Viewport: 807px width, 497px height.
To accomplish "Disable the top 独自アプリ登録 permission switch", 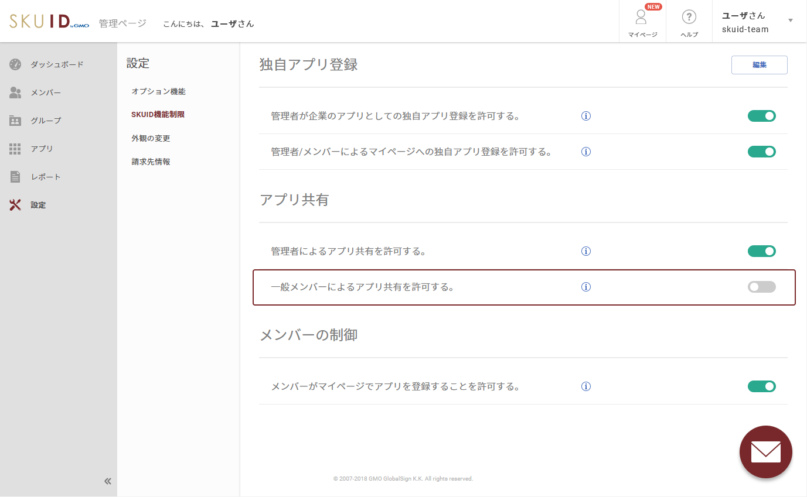I will click(761, 115).
